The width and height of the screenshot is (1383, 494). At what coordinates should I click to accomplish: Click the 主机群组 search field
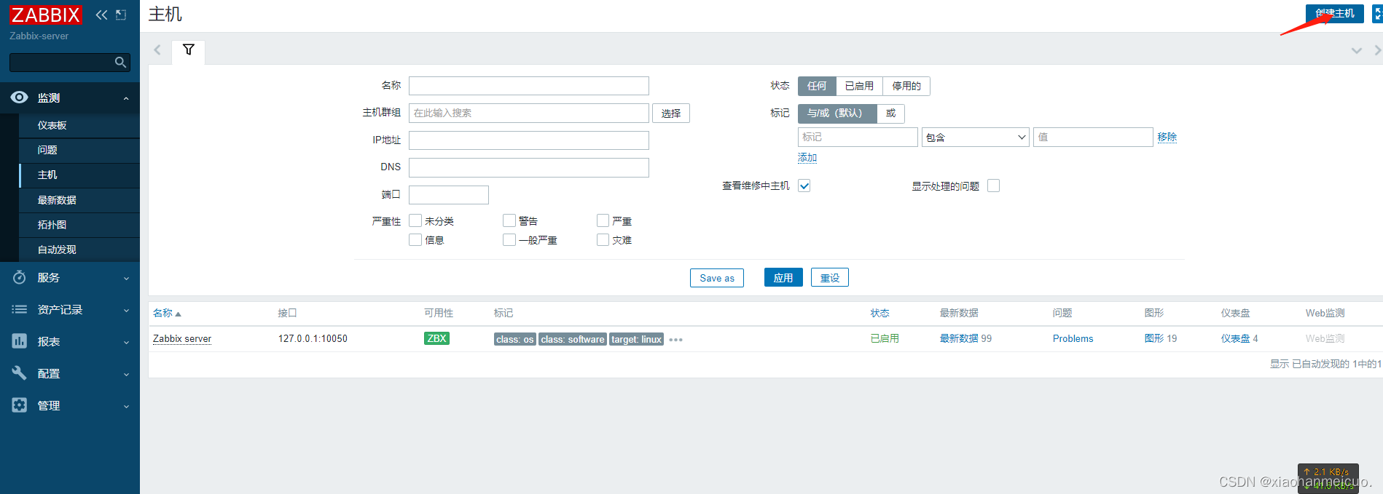tap(529, 113)
